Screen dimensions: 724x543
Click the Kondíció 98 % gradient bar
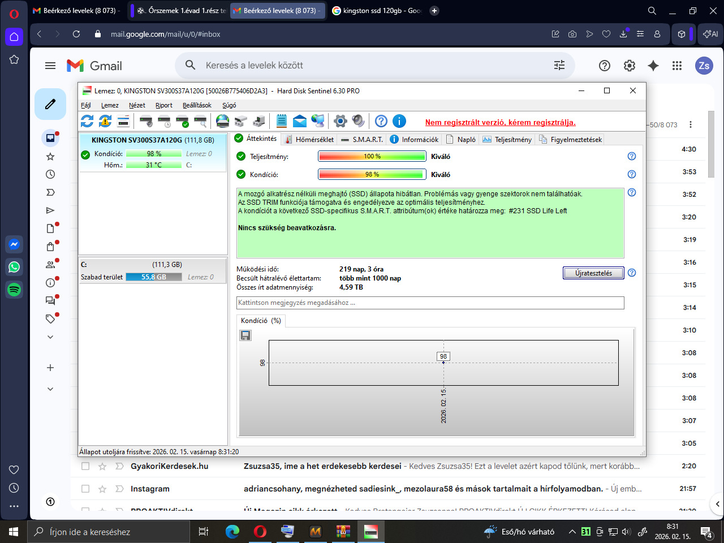tap(372, 174)
